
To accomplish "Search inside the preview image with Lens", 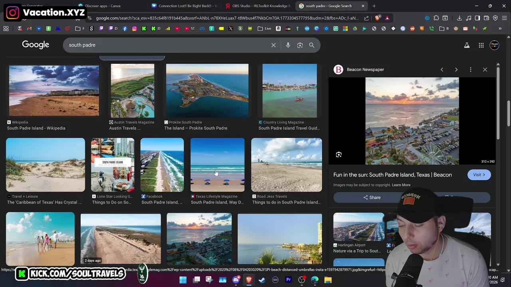I will [339, 155].
